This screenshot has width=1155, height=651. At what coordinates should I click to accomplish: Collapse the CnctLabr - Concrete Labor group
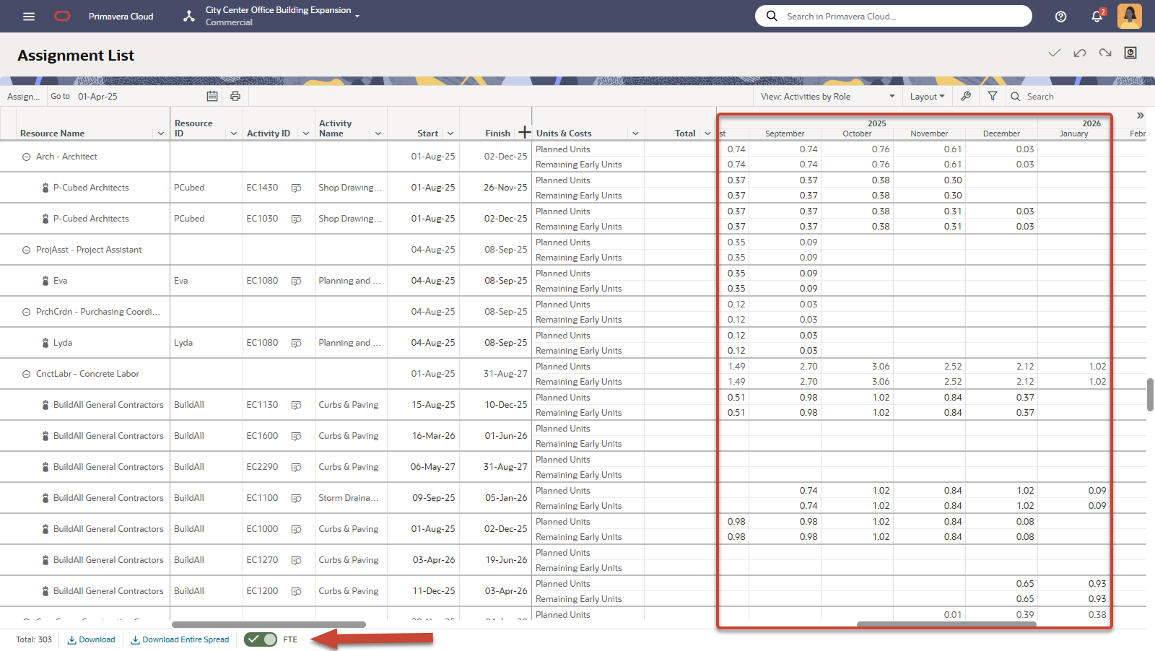(x=25, y=373)
